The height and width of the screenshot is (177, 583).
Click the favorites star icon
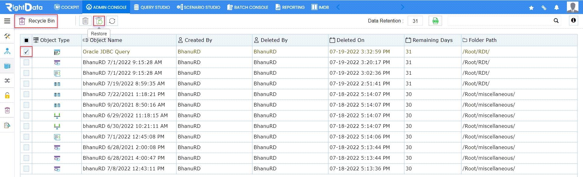pyautogui.click(x=531, y=8)
